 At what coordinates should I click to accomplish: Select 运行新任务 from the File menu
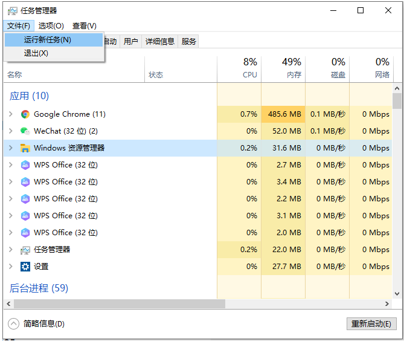click(47, 40)
